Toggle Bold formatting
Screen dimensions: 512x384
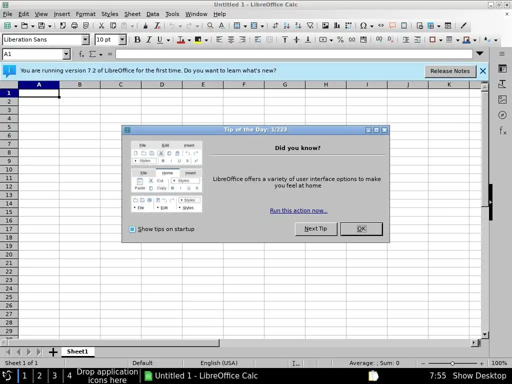click(x=137, y=39)
